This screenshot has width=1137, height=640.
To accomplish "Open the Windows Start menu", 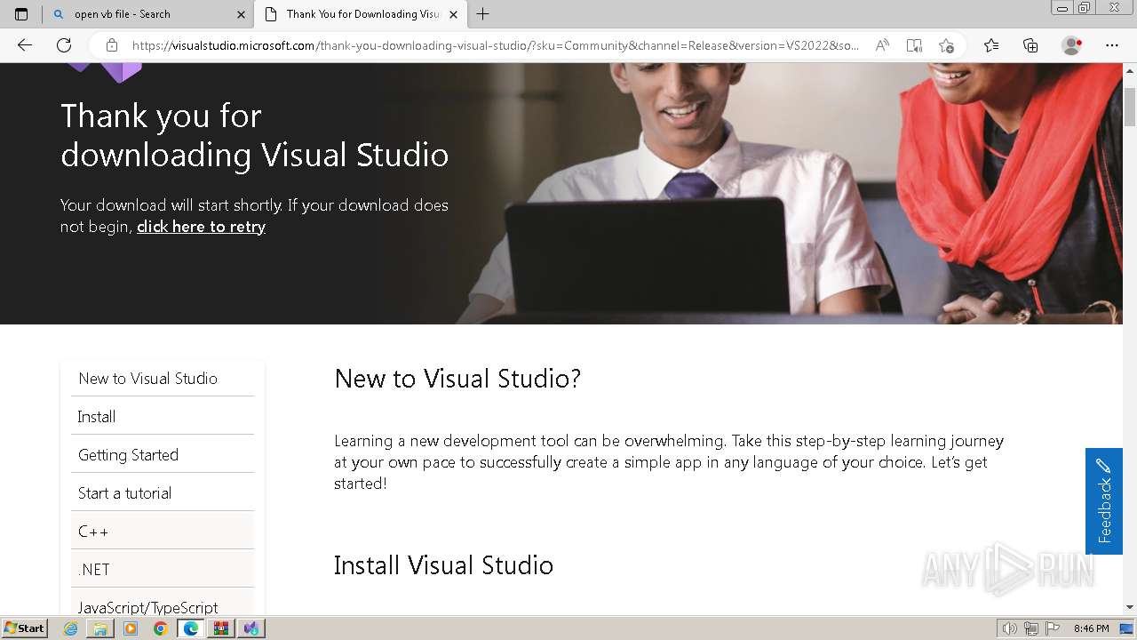I will [x=25, y=628].
